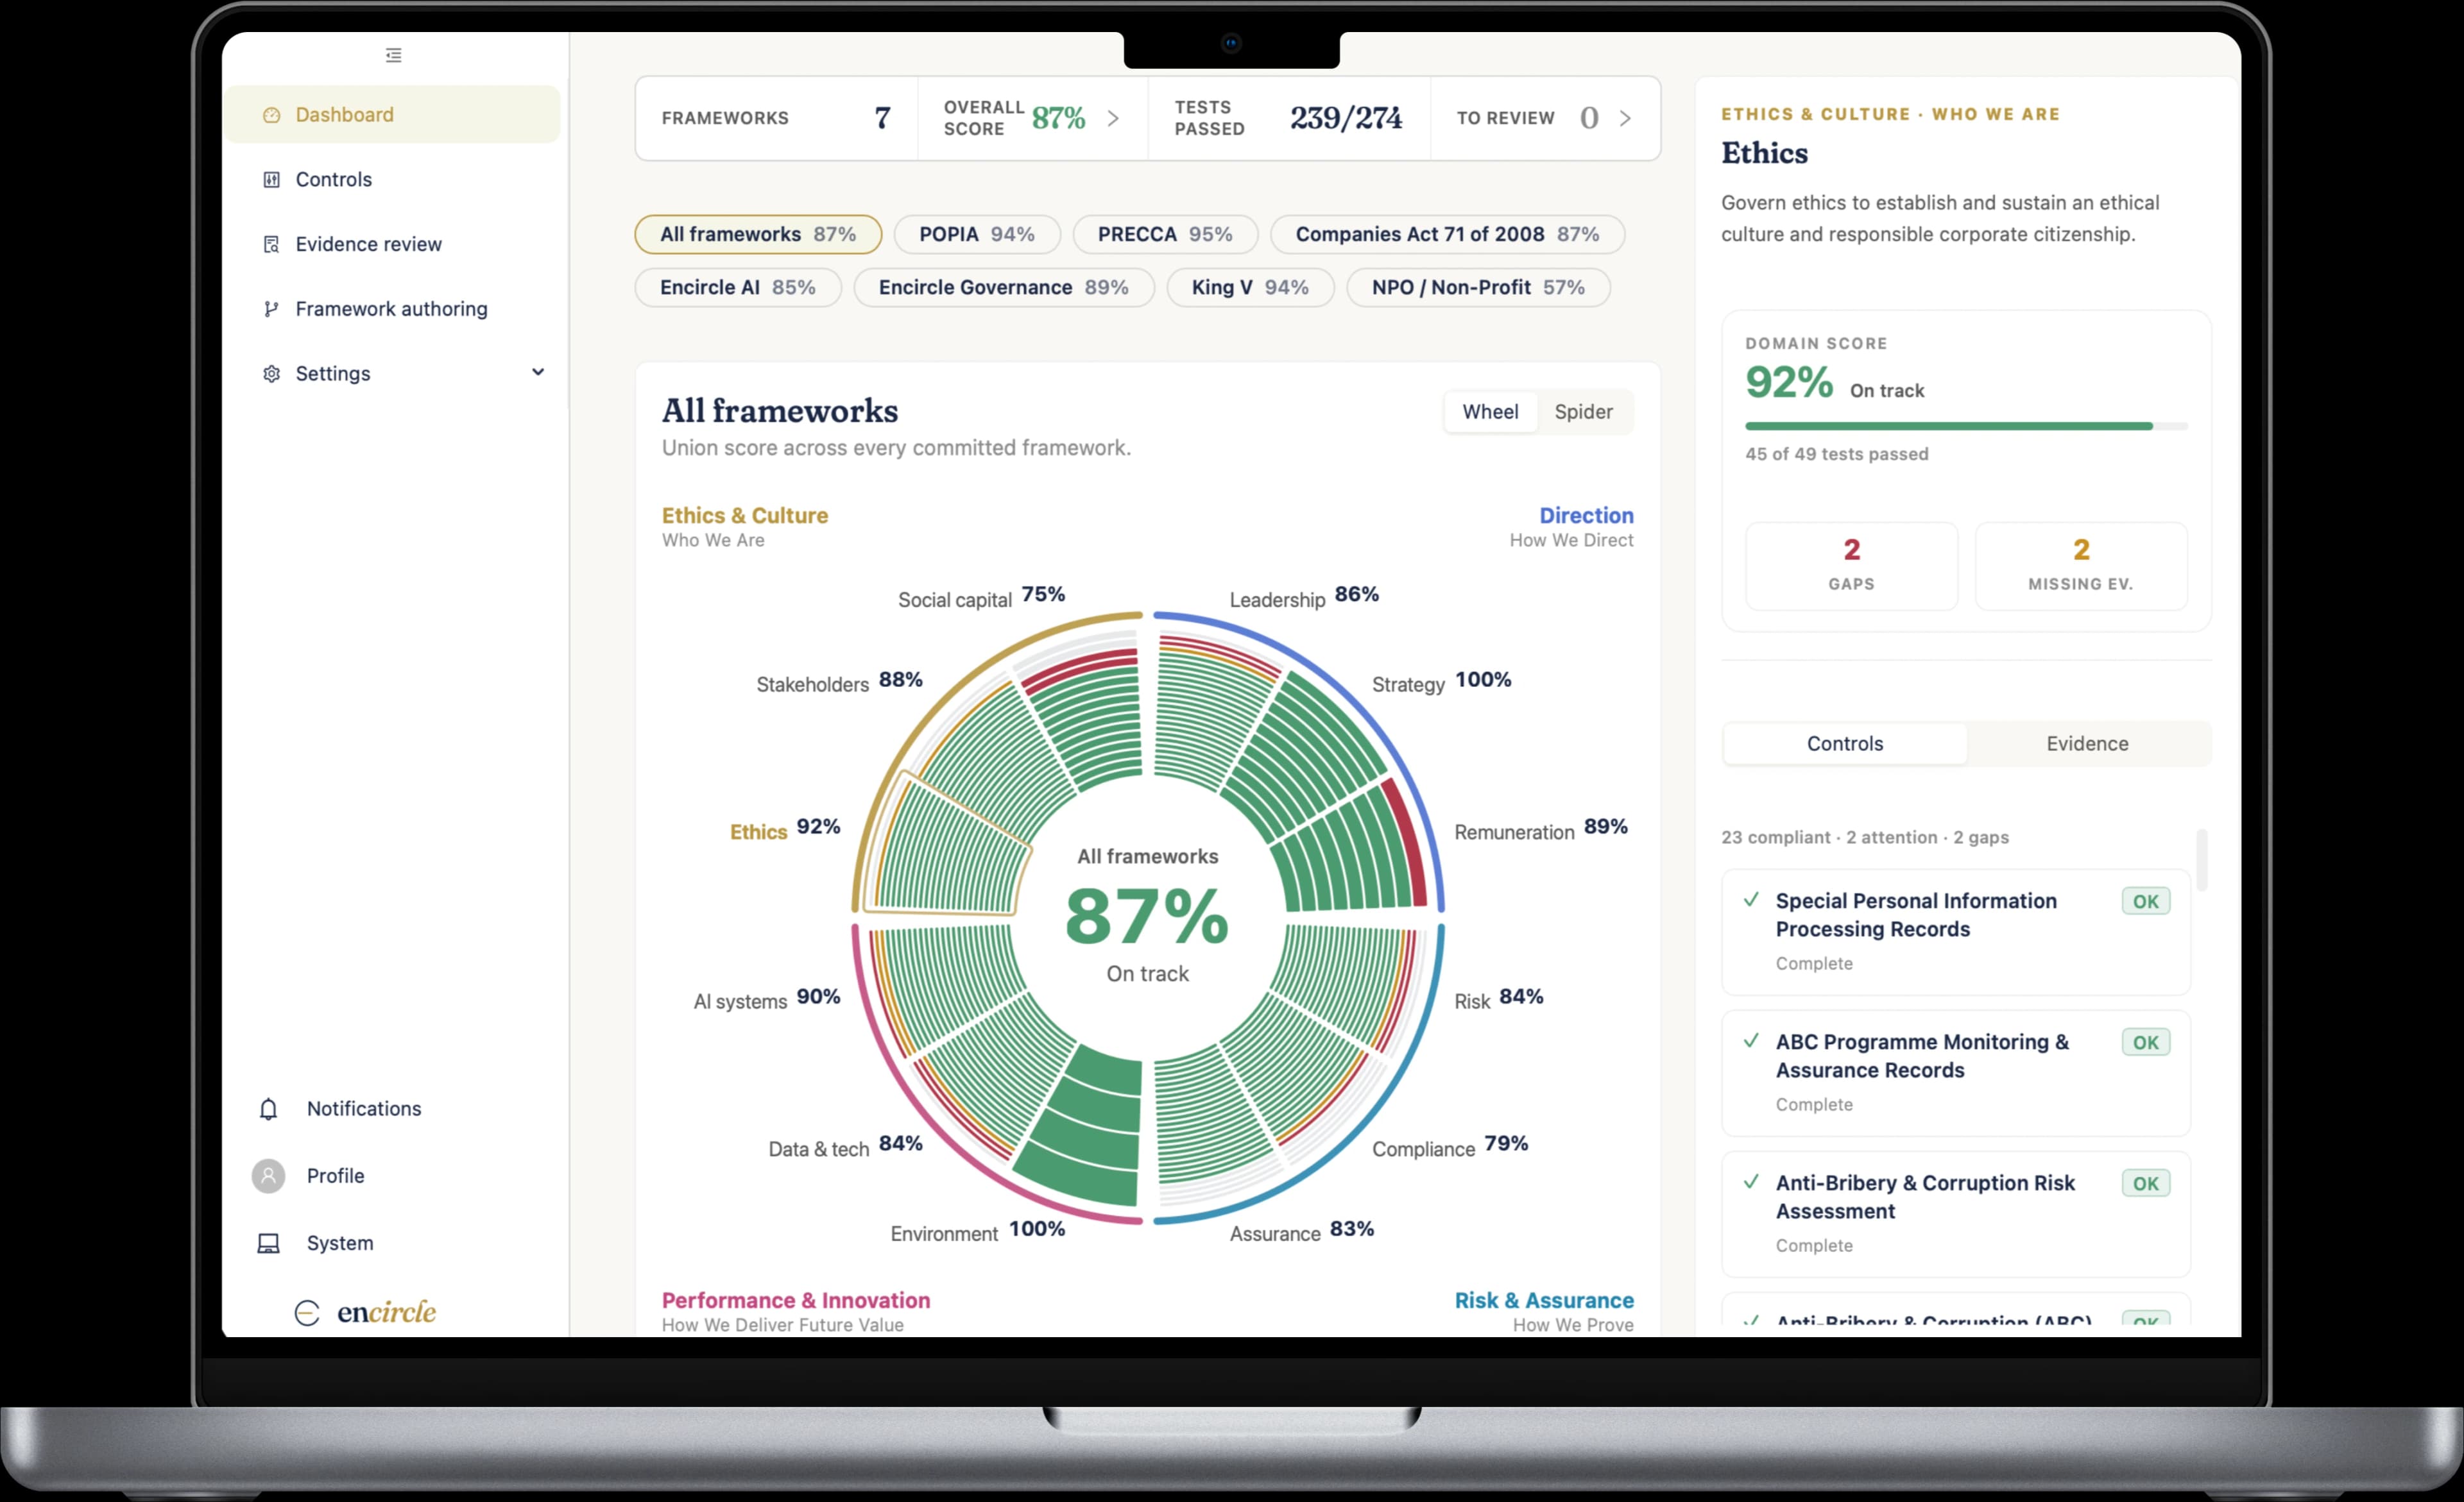Open the Dashboard page
This screenshot has width=2464, height=1502.
point(392,115)
